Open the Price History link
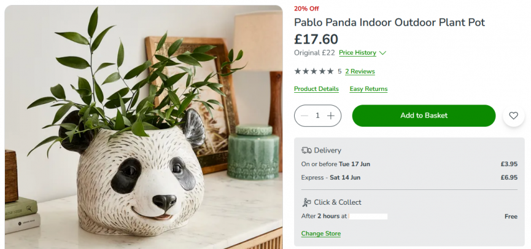Image resolution: width=531 pixels, height=249 pixels. click(357, 53)
